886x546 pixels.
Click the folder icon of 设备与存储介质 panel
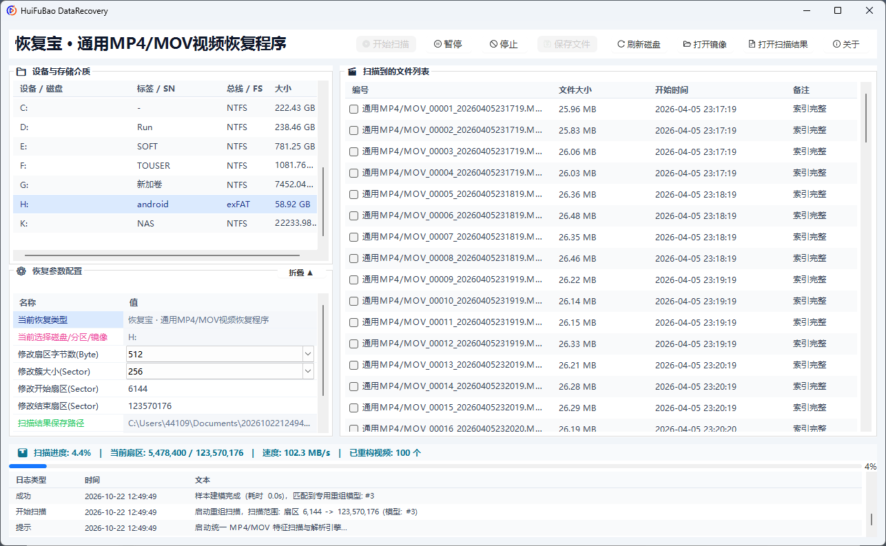coord(21,72)
